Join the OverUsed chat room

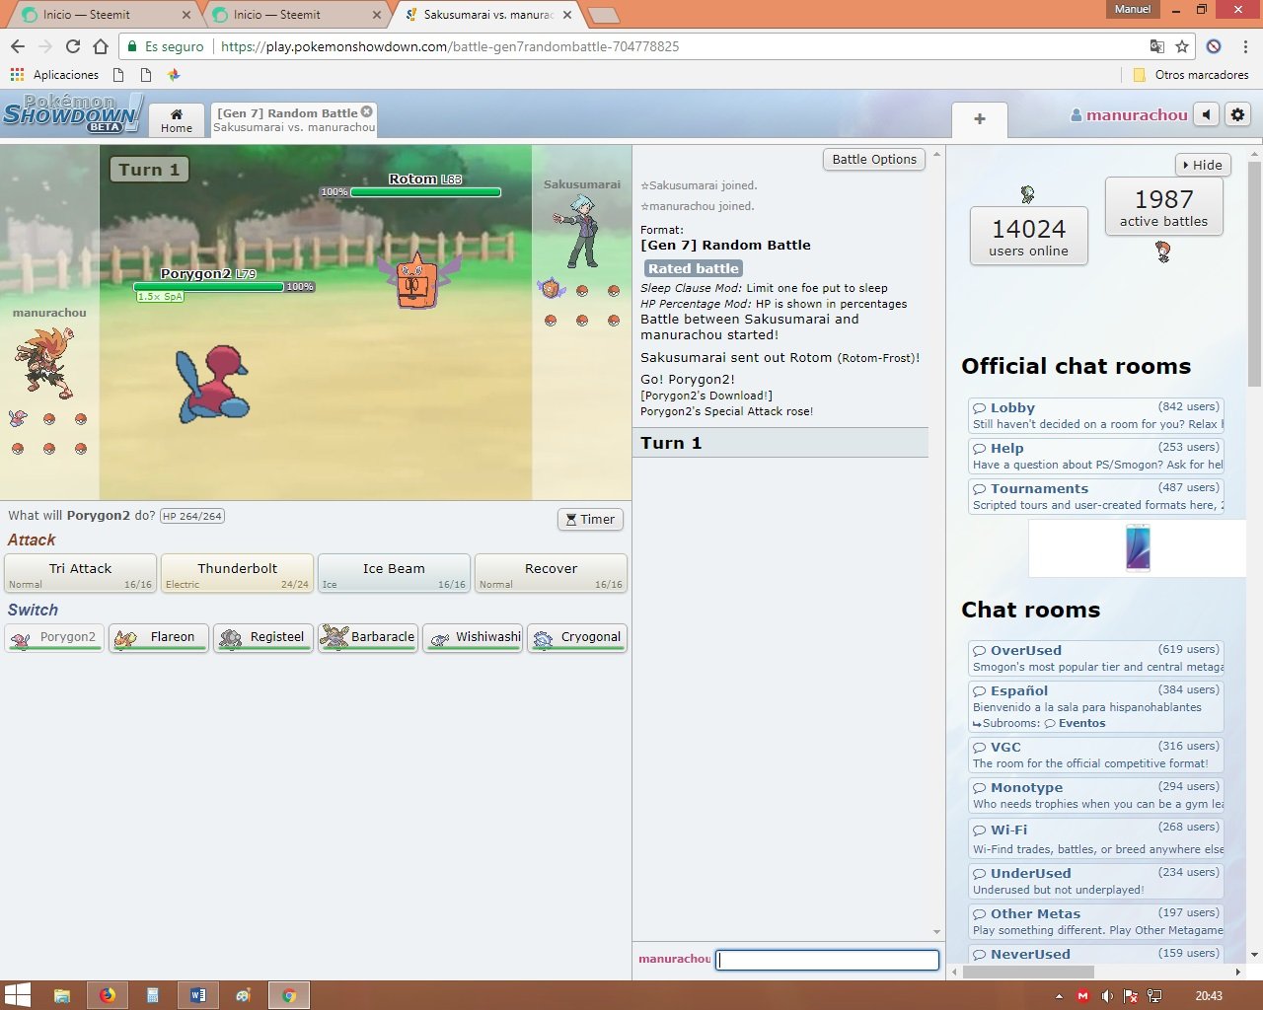coord(1096,658)
